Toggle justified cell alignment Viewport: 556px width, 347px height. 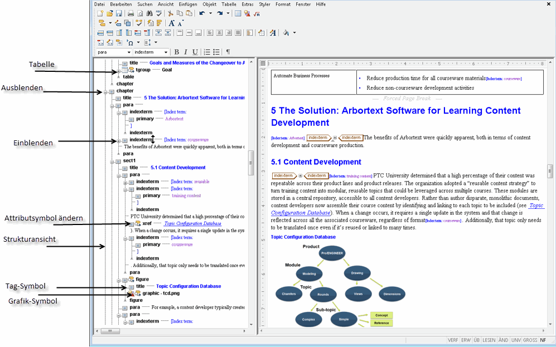(x=238, y=33)
